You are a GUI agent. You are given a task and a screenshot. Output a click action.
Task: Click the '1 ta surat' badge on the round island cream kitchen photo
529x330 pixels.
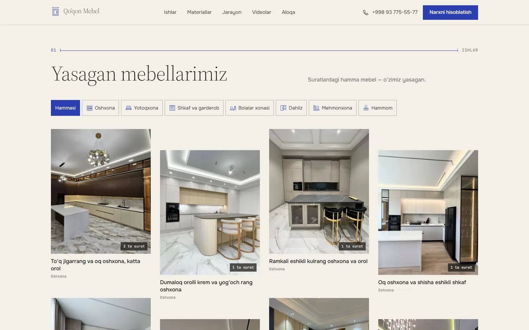click(243, 267)
